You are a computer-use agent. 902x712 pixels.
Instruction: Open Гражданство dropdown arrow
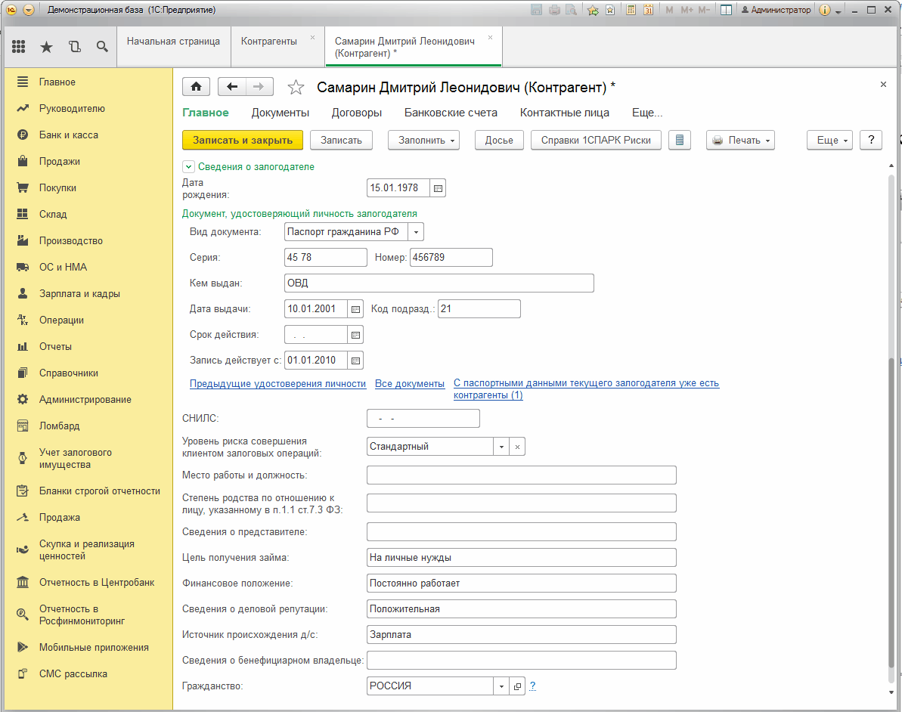pos(501,686)
